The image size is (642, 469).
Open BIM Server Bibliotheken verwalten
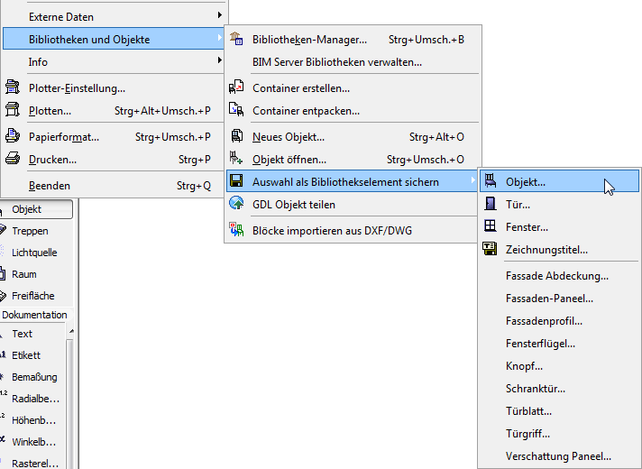tap(337, 62)
